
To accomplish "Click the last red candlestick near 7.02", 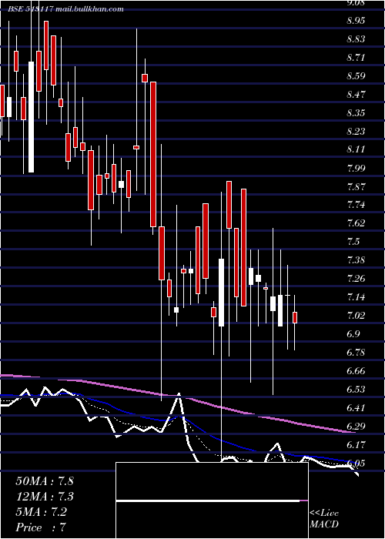I will point(295,317).
